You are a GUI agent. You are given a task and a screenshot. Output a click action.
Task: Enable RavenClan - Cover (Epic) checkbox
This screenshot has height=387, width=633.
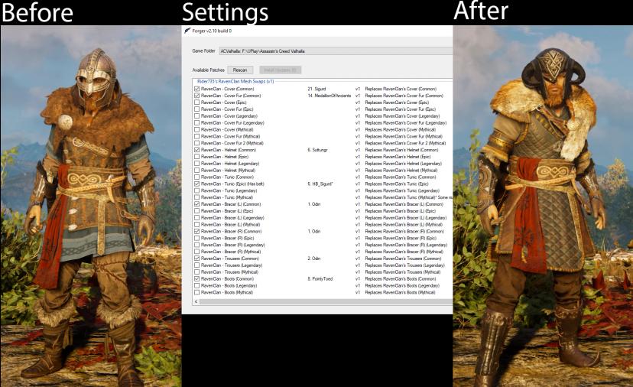point(197,102)
